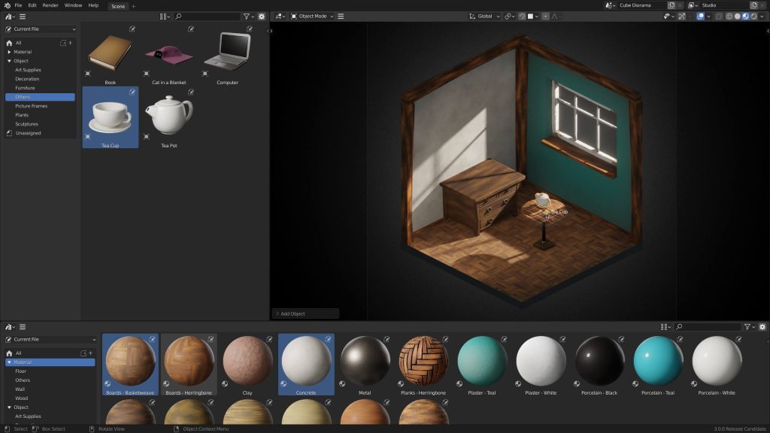The image size is (770, 433).
Task: Add a new scene with plus icon
Action: (x=134, y=5)
